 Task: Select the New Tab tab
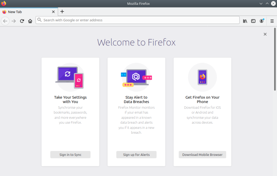(x=29, y=12)
